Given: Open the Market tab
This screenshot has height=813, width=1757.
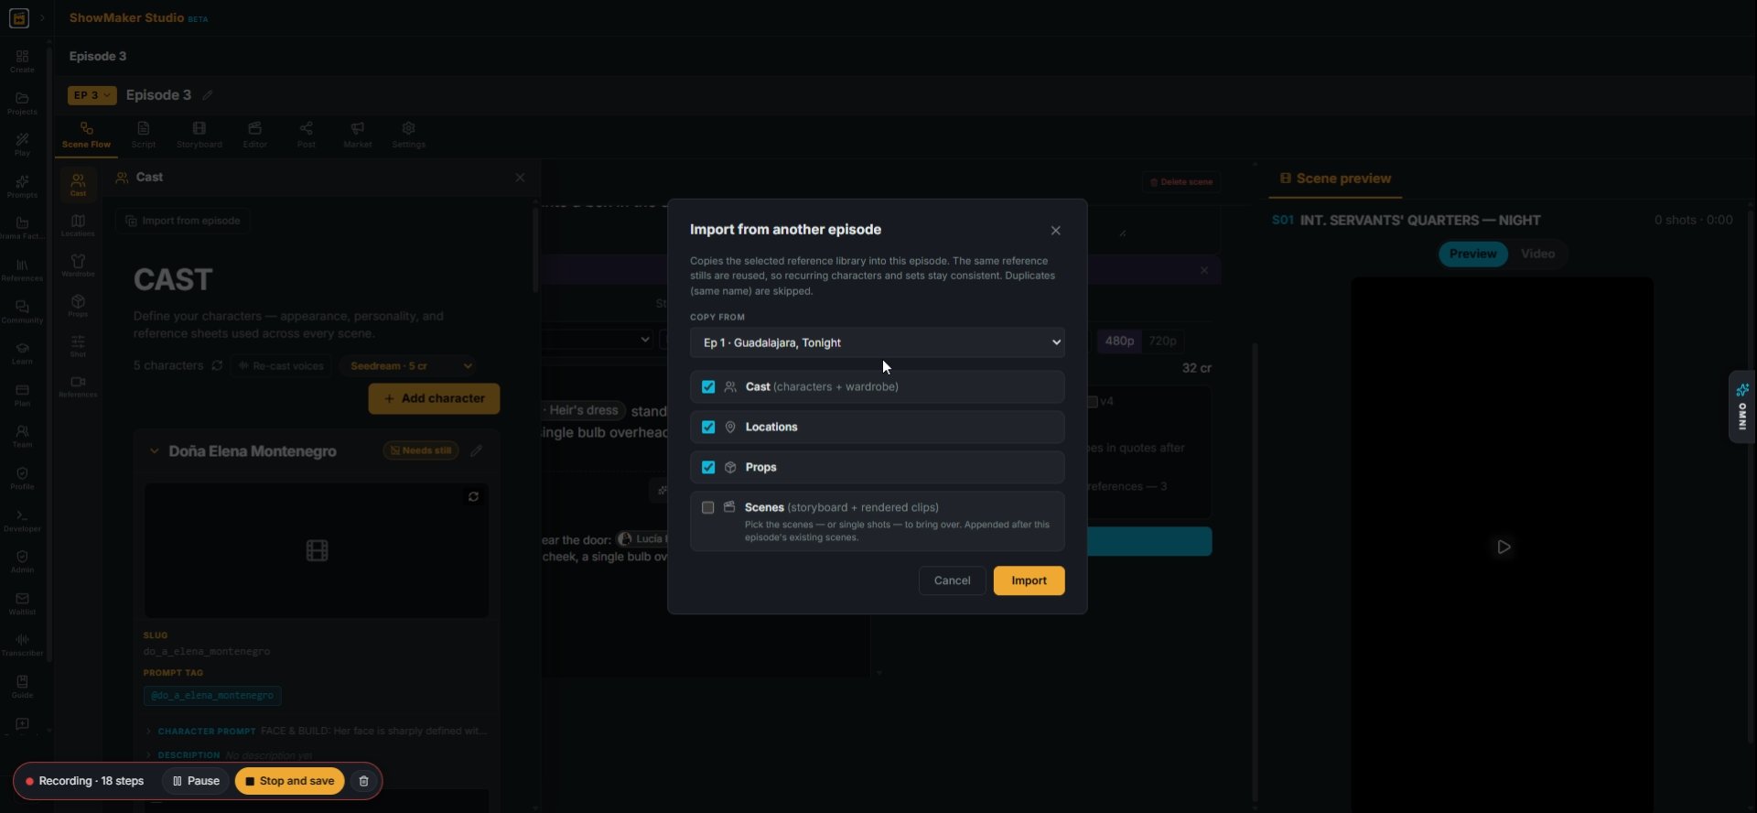Looking at the screenshot, I should pyautogui.click(x=357, y=134).
